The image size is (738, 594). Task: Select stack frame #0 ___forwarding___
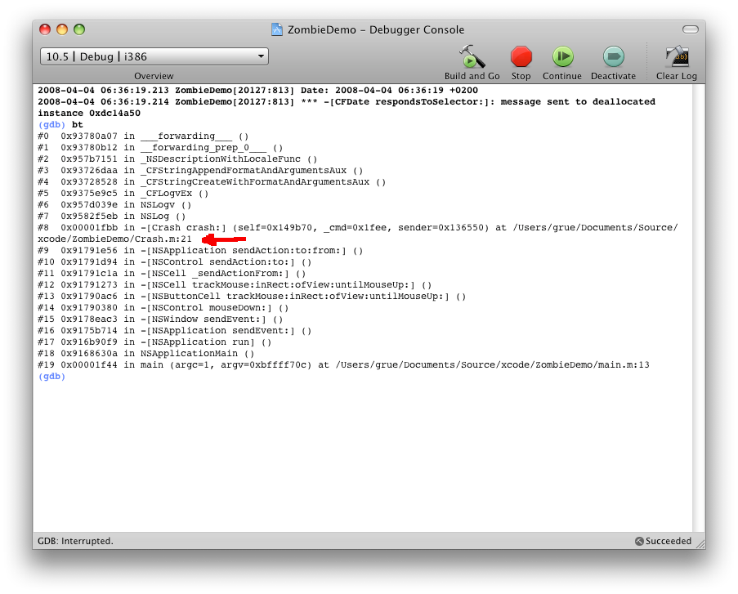tap(143, 136)
